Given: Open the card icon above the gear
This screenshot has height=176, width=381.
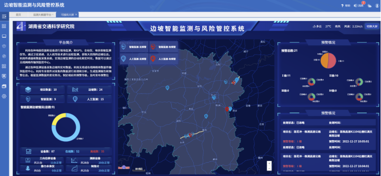Looking at the screenshot, I should point(4,86).
